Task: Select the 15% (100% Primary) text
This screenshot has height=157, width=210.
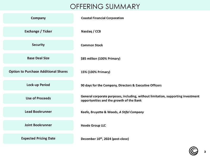Action: coord(96,72)
